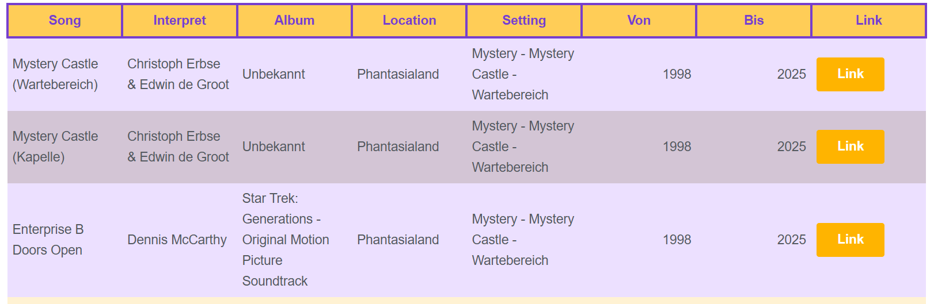Click Christoph Erbse interpret in the Wartebereich row
934x304 pixels.
(178, 74)
